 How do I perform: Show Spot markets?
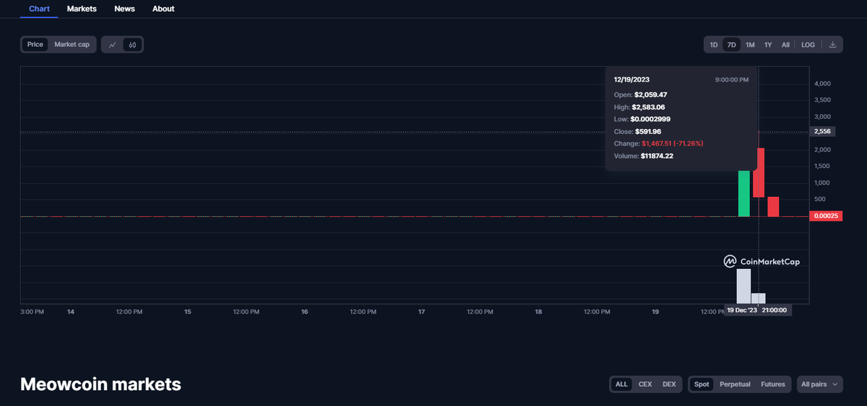(702, 384)
